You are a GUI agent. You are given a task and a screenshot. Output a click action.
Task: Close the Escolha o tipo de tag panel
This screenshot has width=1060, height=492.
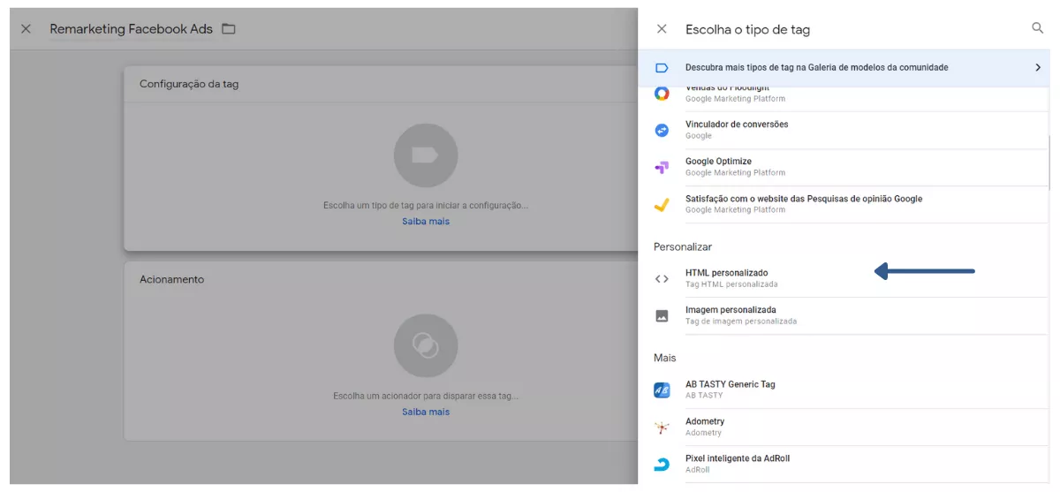click(662, 29)
